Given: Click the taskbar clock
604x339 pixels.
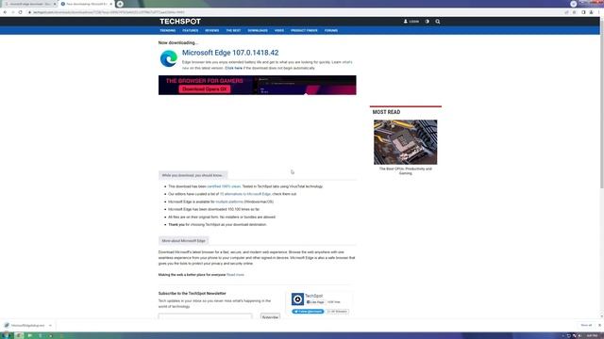Looking at the screenshot, I should tap(592, 335).
